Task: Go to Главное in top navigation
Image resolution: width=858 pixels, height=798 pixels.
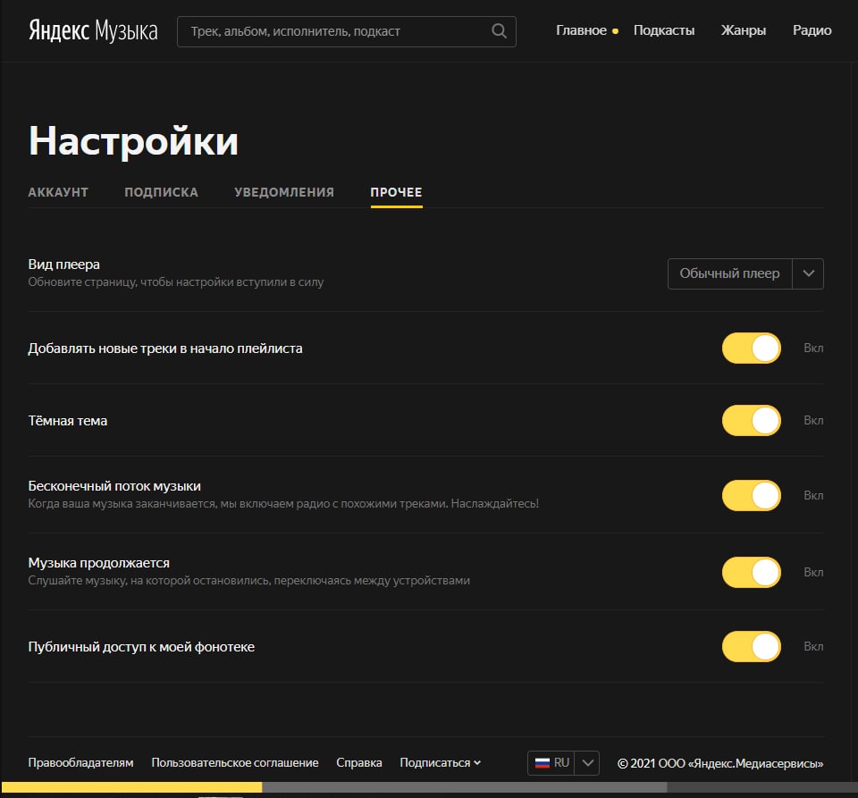Action: tap(581, 30)
